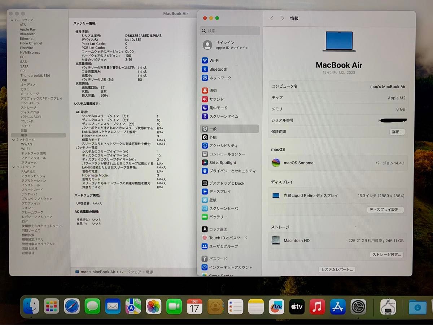Select デスクトップと Dock icon

click(x=205, y=183)
